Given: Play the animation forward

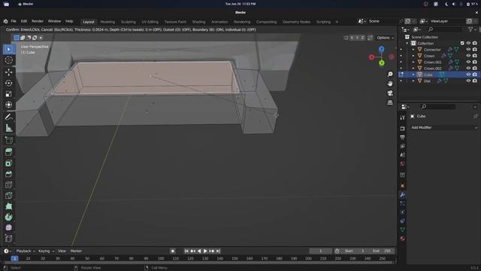Looking at the screenshot, I should [205, 251].
